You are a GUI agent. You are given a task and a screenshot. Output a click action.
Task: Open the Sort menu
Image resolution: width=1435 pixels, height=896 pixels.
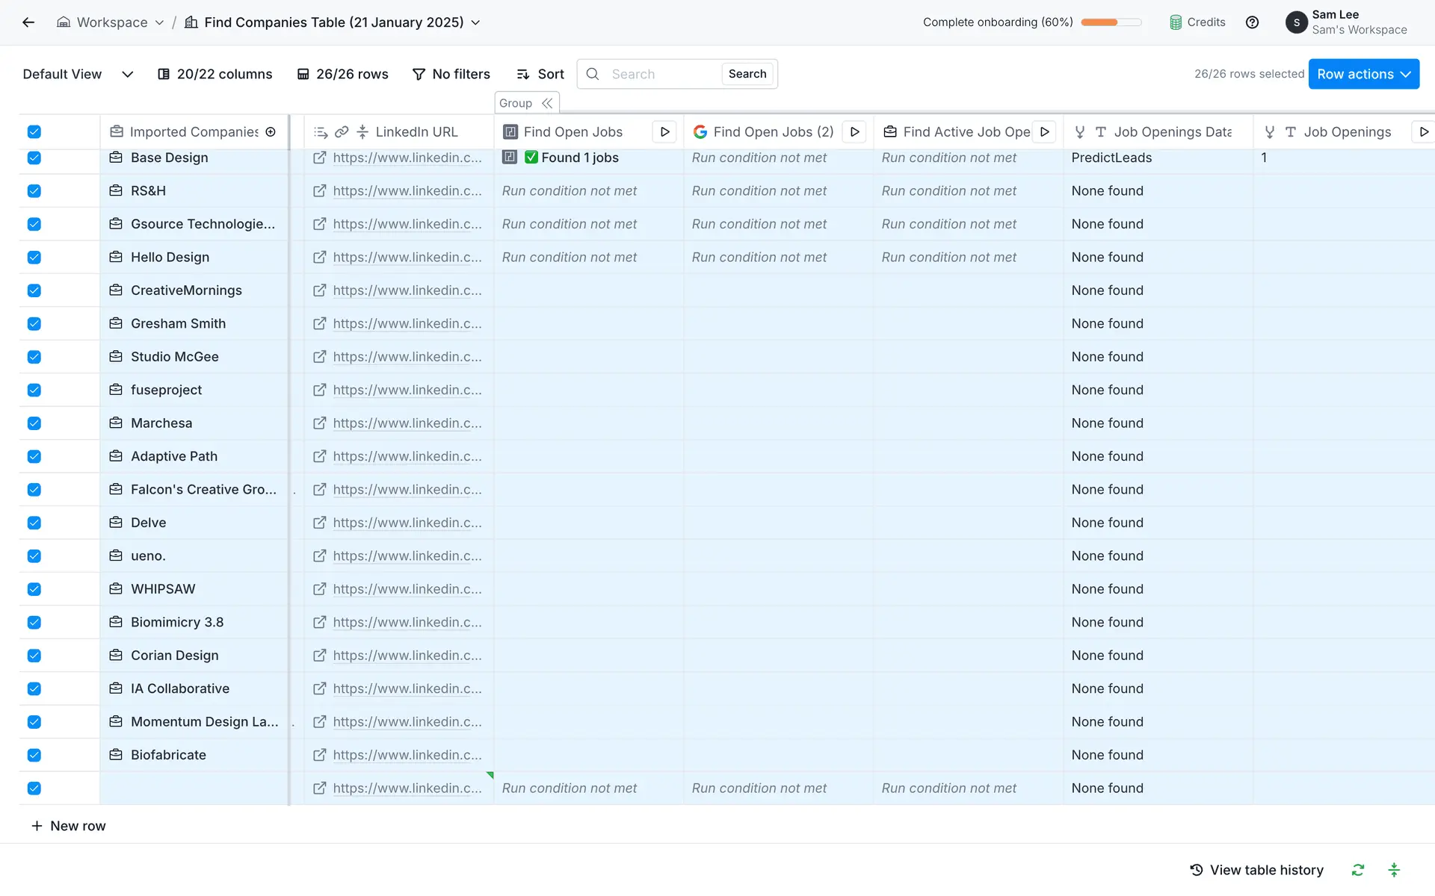540,74
